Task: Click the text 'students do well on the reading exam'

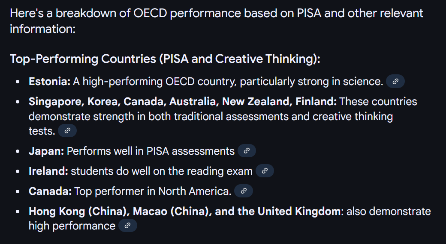Action: tap(162, 171)
